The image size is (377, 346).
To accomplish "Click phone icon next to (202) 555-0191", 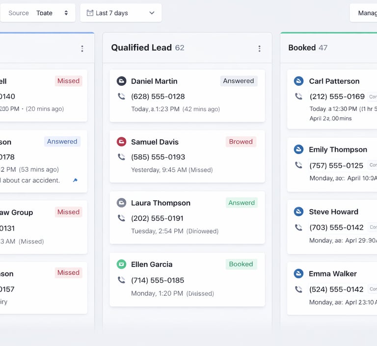I will click(121, 218).
